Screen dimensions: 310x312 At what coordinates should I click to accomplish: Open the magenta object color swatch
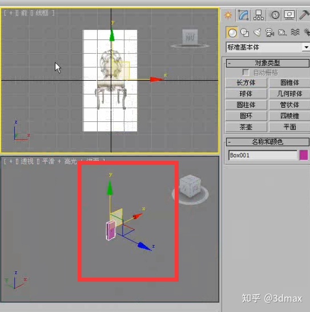click(x=304, y=155)
